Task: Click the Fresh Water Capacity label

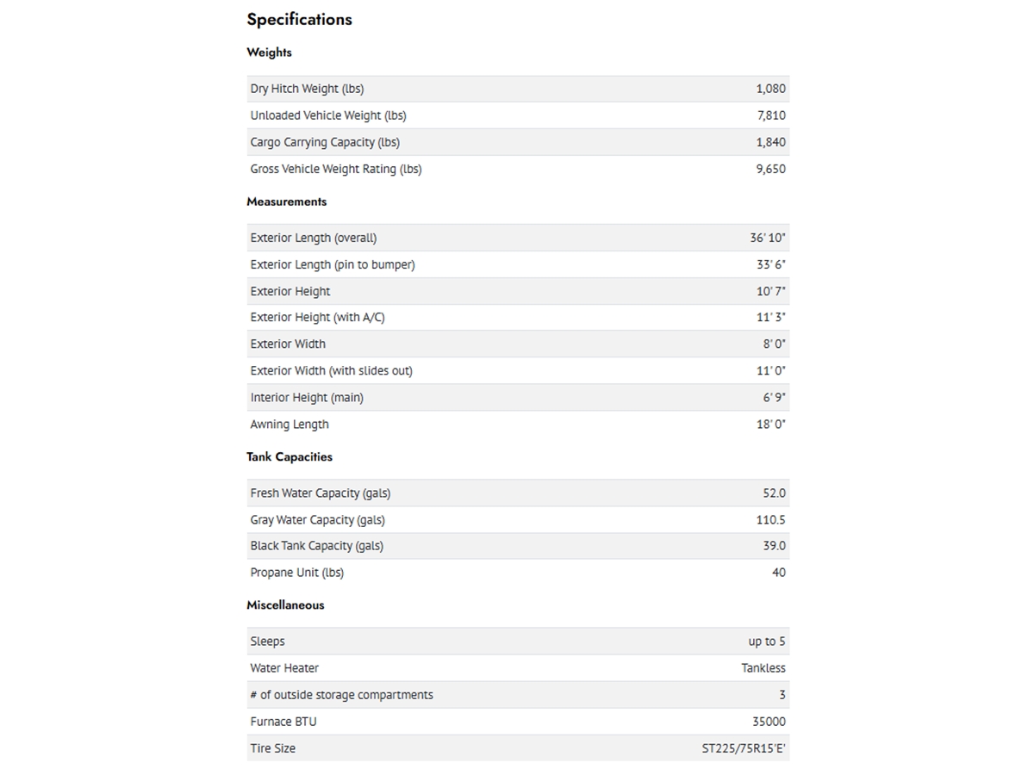Action: tap(320, 493)
